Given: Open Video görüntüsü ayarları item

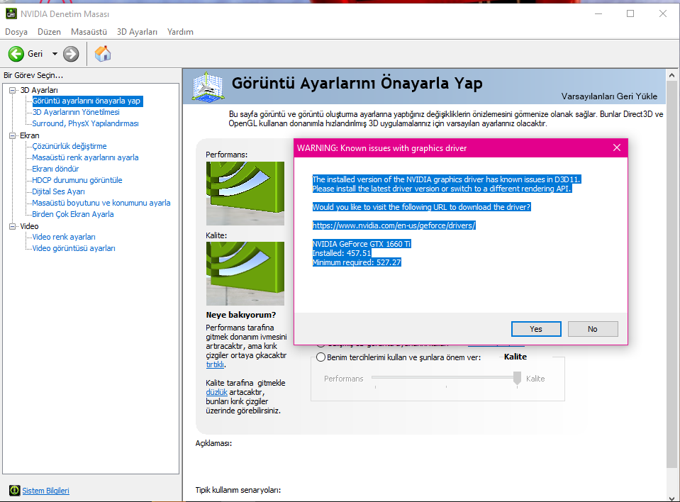Looking at the screenshot, I should coord(74,248).
